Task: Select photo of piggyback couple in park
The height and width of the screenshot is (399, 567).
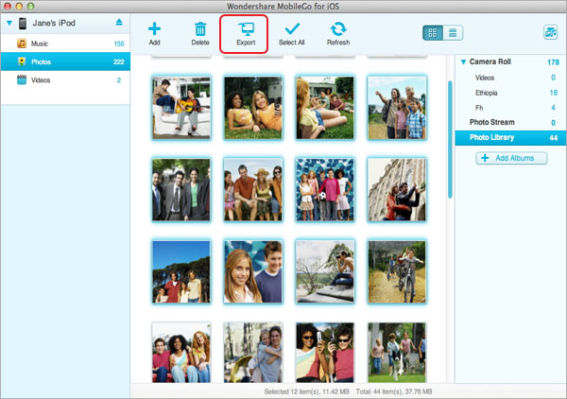Action: point(252,353)
